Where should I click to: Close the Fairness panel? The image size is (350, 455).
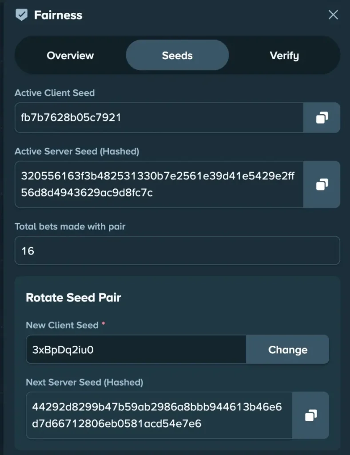click(333, 15)
